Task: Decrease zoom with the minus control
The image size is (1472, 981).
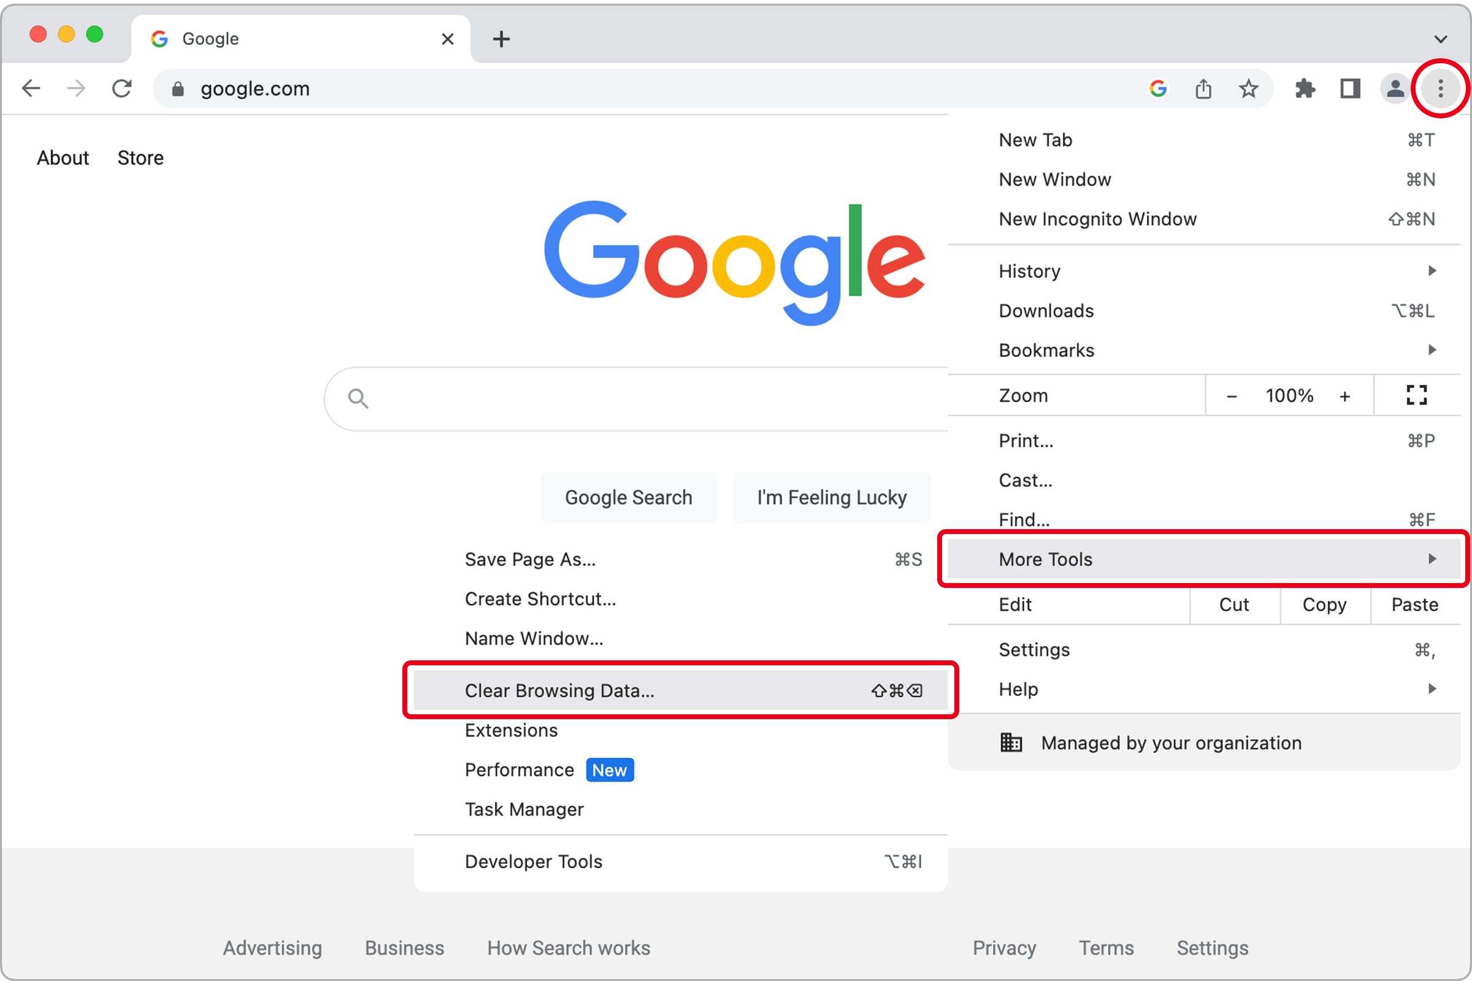Action: click(1232, 395)
